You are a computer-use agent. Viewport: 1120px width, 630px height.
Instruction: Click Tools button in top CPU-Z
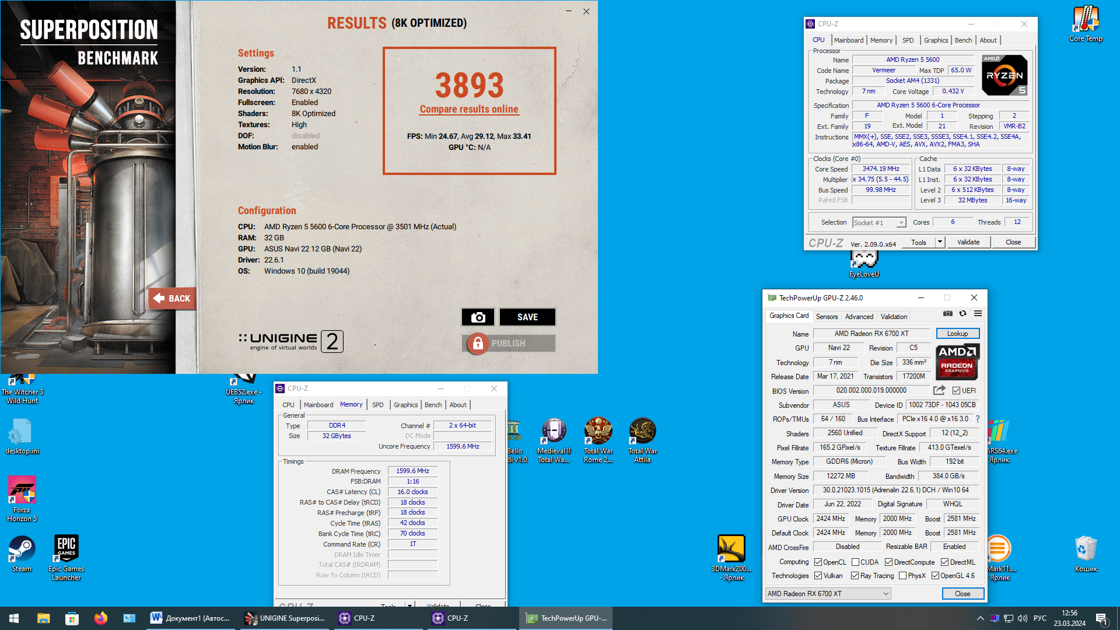[x=918, y=242]
